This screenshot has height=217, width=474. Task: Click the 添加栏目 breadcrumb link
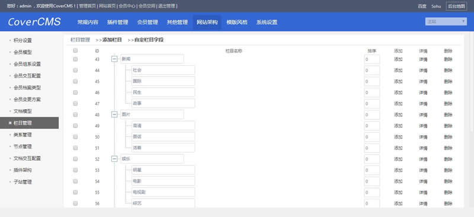[112, 40]
